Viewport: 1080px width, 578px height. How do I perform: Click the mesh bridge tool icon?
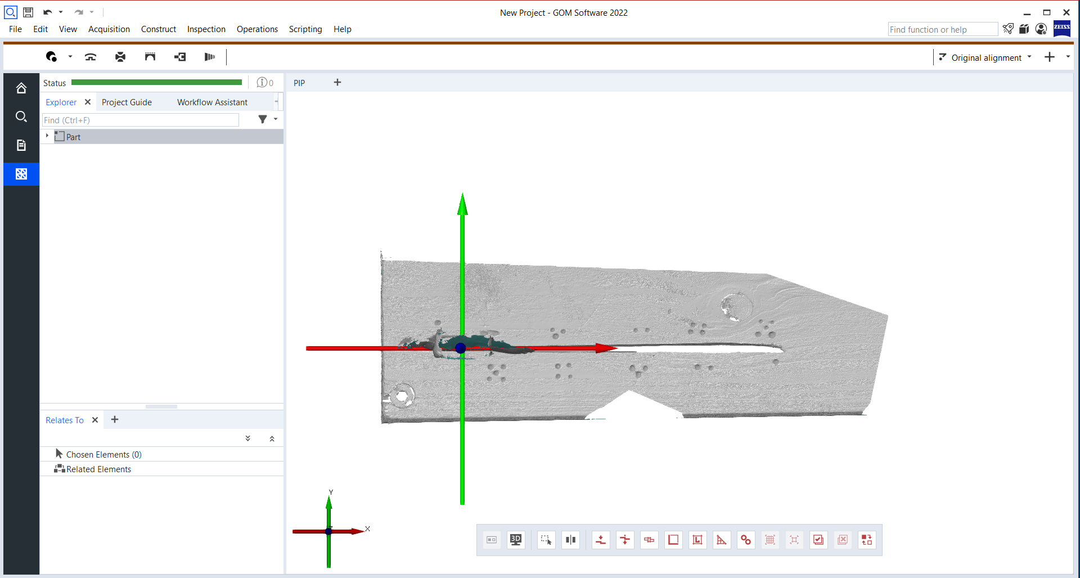pos(150,56)
